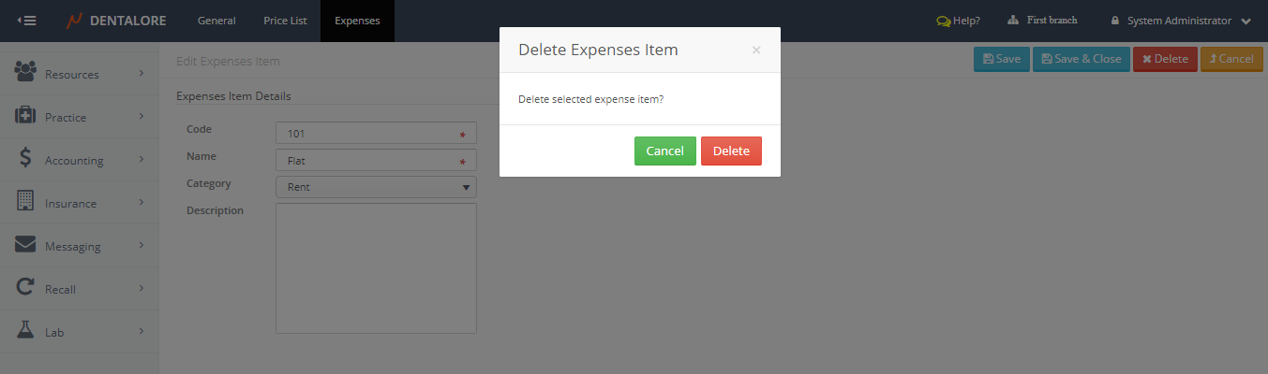Screen dimensions: 1268x374
Task: Click the Accounting dollar sign icon
Action: point(26,159)
